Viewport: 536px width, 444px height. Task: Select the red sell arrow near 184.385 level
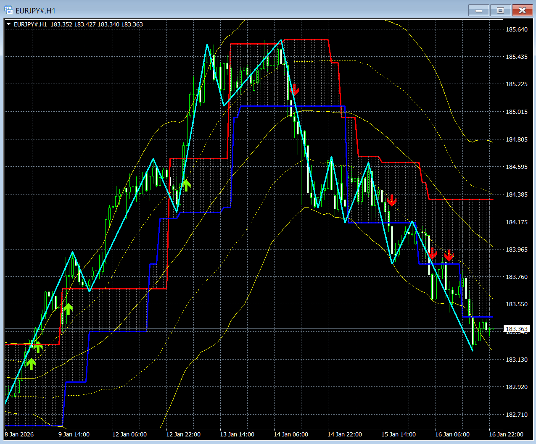click(391, 200)
